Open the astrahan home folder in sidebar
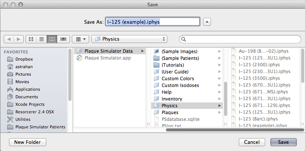Image resolution: width=305 pixels, height=151 pixels. coord(23,67)
